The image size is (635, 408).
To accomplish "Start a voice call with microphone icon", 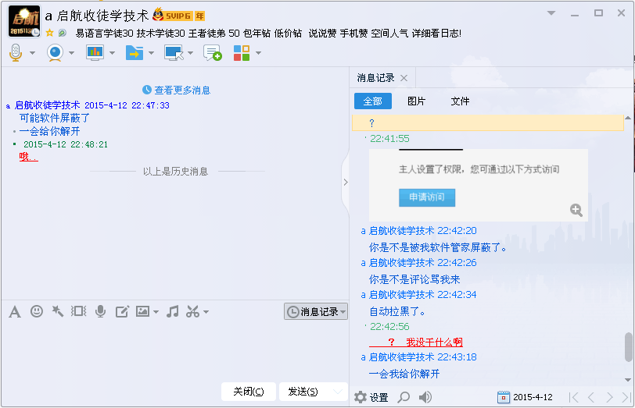I will (x=16, y=53).
